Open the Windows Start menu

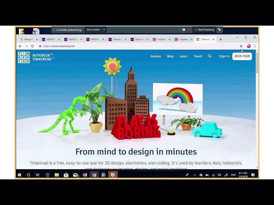pos(19,175)
